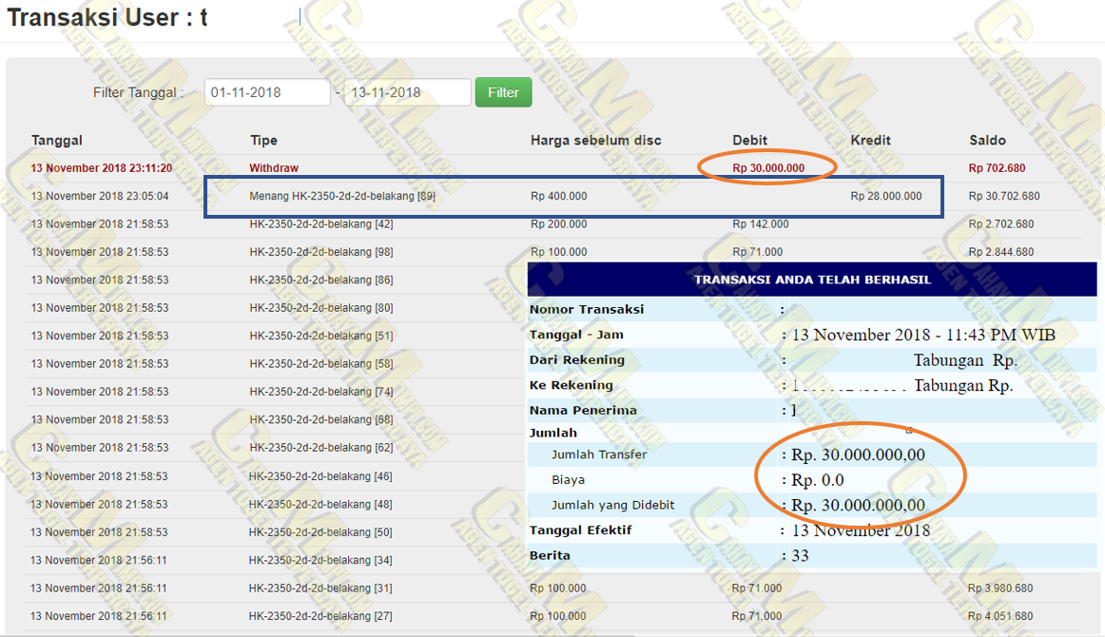The height and width of the screenshot is (637, 1105).
Task: Click the Transaksi User page title
Action: tap(107, 18)
